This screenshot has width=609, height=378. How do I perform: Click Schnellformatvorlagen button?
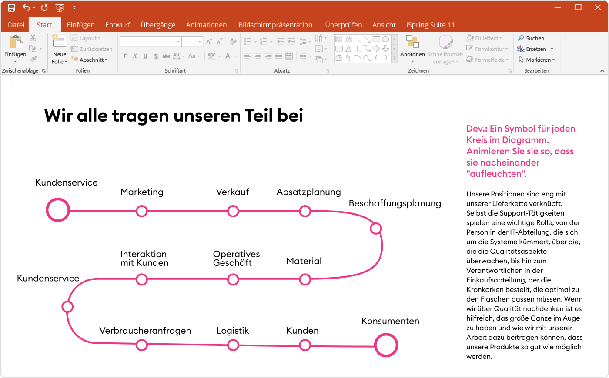pos(445,50)
